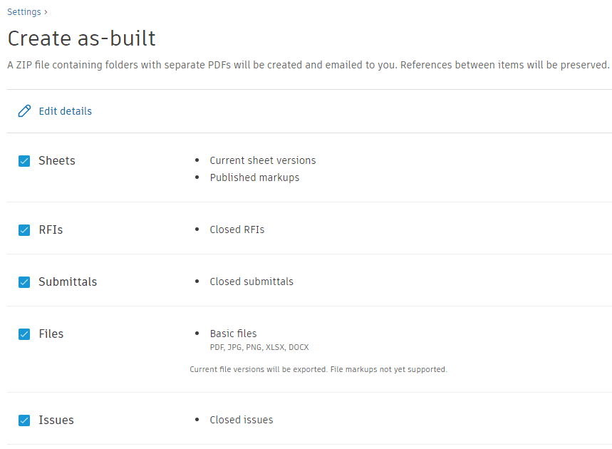
Task: Click the RFIs section label
Action: click(51, 230)
